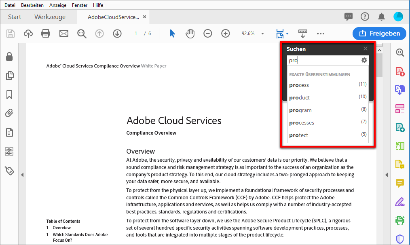Open the Anzeige menu
Image resolution: width=410 pixels, height=245 pixels.
pos(58,5)
